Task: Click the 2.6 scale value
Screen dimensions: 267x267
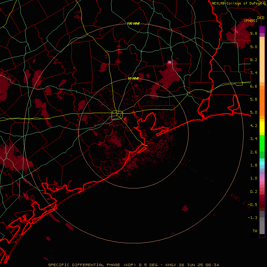Action: point(254,152)
